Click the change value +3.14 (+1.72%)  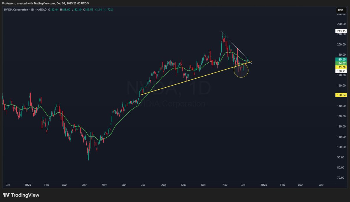point(104,10)
